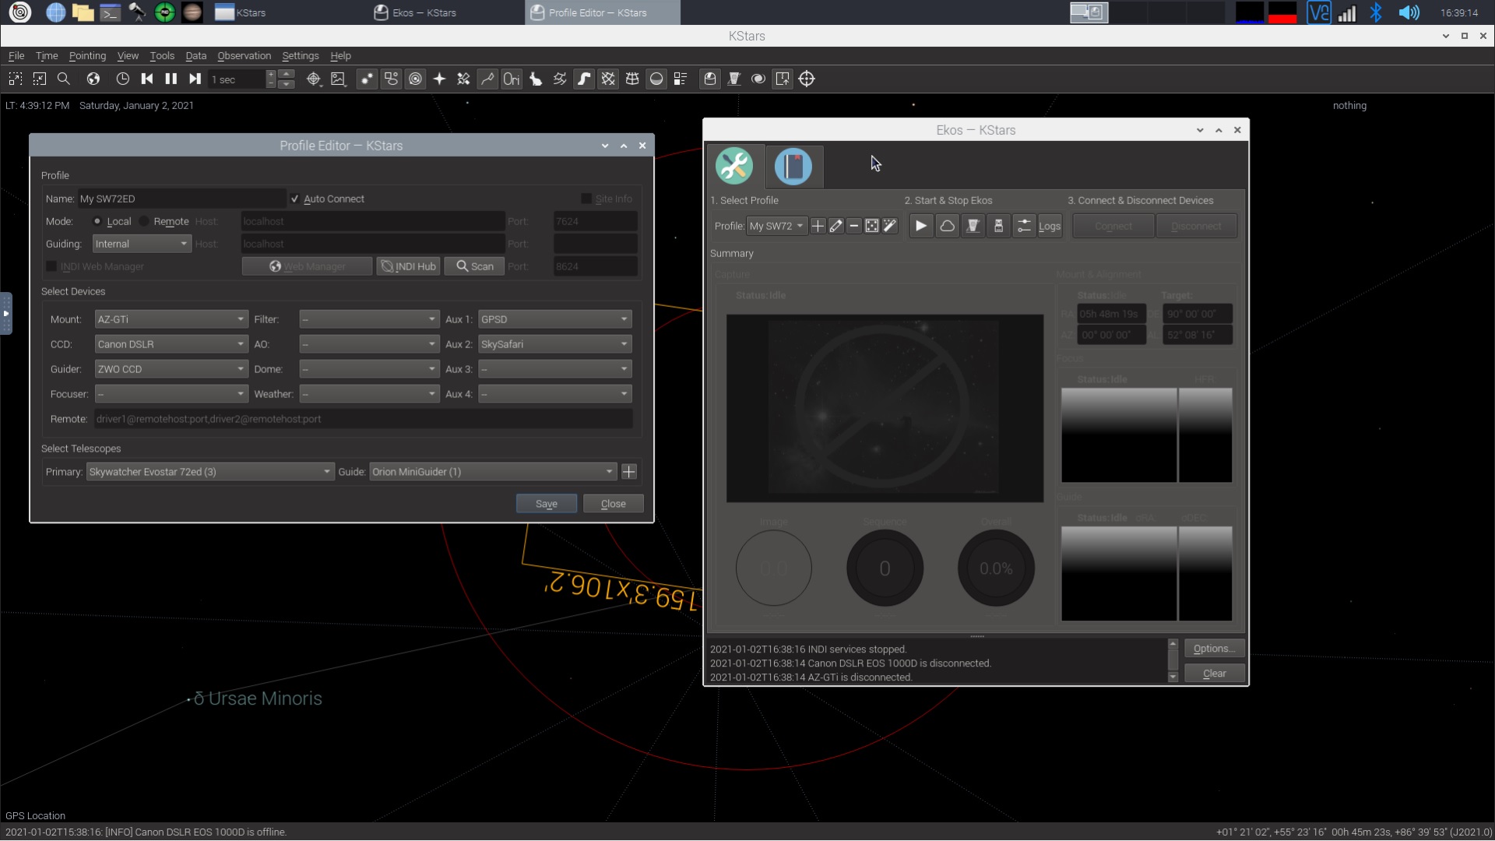
Task: Click the profile Name input field
Action: 181,199
